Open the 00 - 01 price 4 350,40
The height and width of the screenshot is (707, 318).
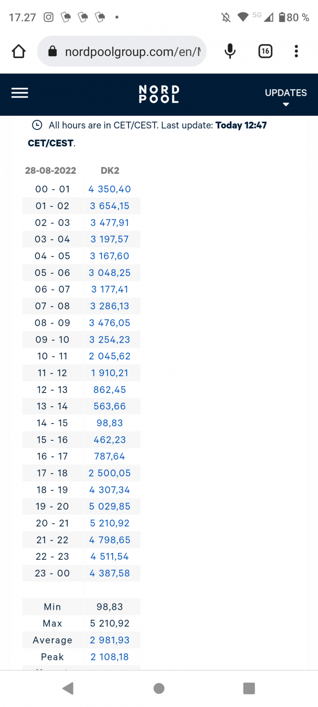pyautogui.click(x=109, y=189)
